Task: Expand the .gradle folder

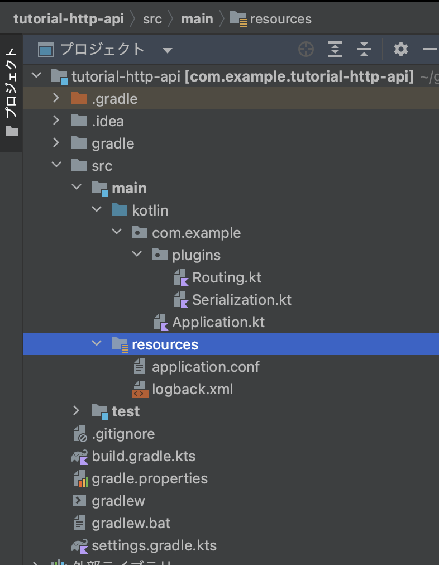Action: pos(56,98)
